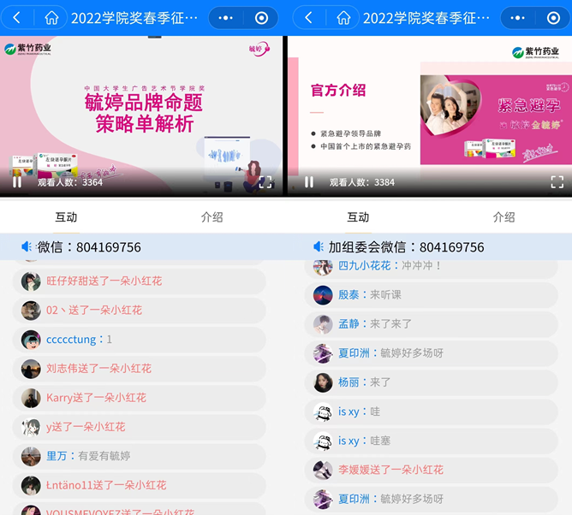Tap 四九小花花's avatar
The height and width of the screenshot is (515, 572).
pos(323,266)
